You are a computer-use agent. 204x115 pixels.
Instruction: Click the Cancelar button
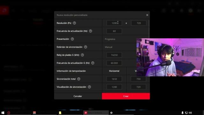(x=78, y=96)
